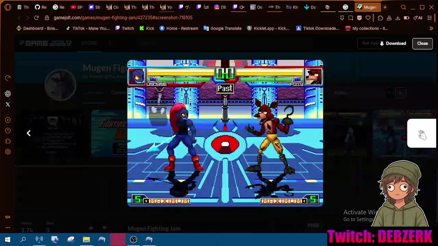Click the Download screenshot button
The width and height of the screenshot is (438, 246).
tap(392, 43)
